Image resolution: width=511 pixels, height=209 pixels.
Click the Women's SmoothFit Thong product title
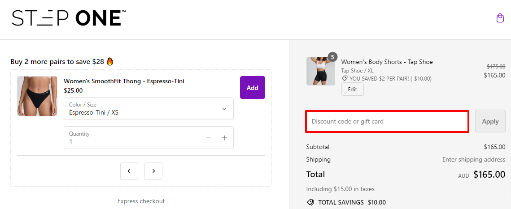124,81
